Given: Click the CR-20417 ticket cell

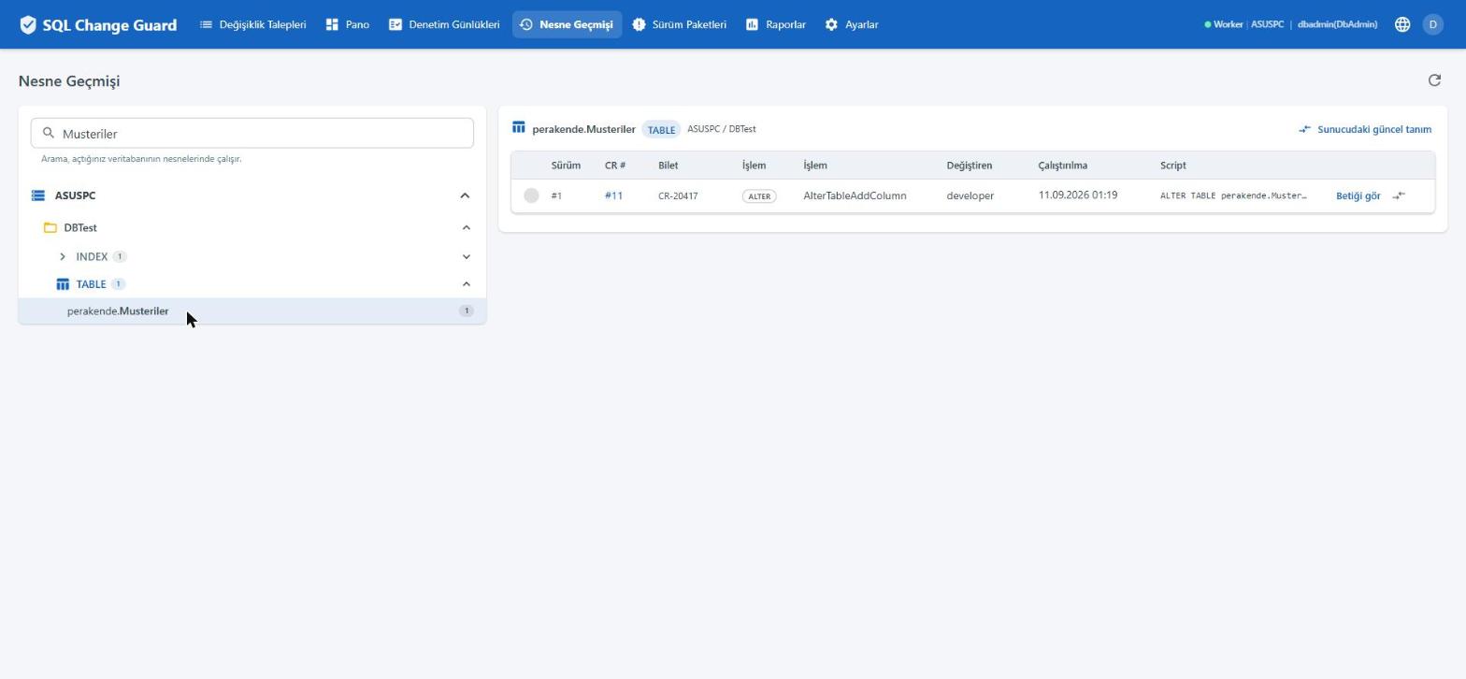Looking at the screenshot, I should (678, 195).
